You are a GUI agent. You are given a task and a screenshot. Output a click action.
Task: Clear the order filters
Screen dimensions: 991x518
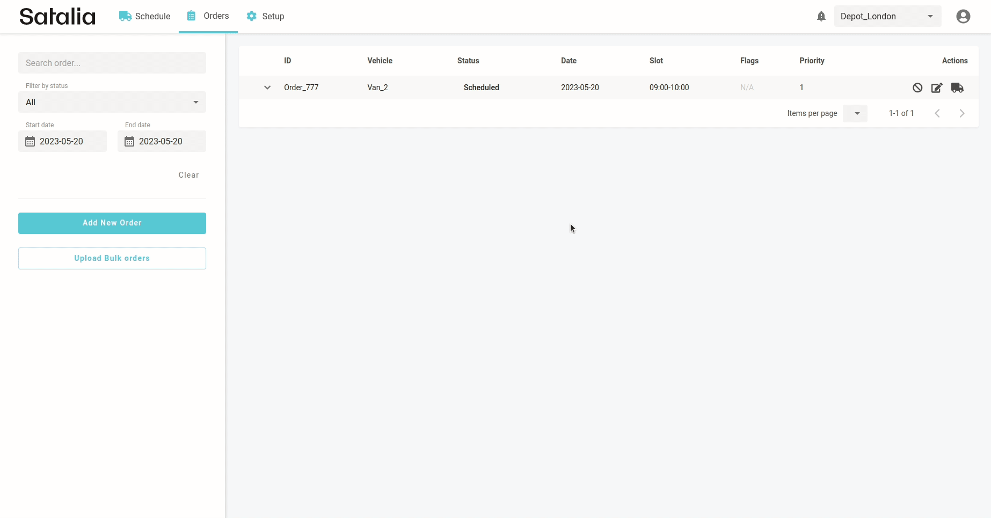[188, 175]
